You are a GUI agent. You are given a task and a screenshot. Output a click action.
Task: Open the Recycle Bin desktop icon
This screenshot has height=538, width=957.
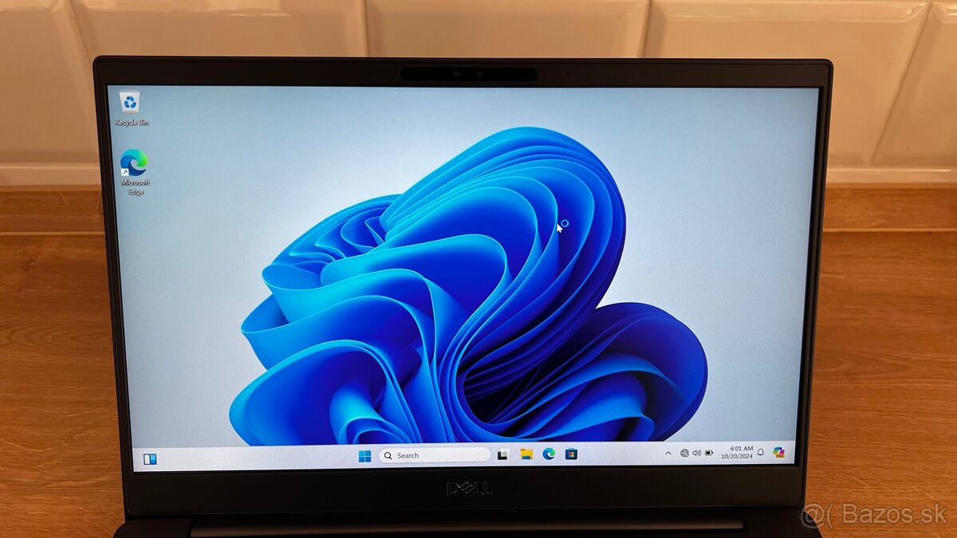pyautogui.click(x=131, y=108)
